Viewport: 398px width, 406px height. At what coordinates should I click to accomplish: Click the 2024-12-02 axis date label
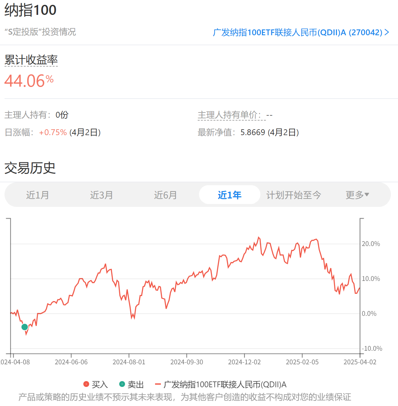click(x=244, y=362)
